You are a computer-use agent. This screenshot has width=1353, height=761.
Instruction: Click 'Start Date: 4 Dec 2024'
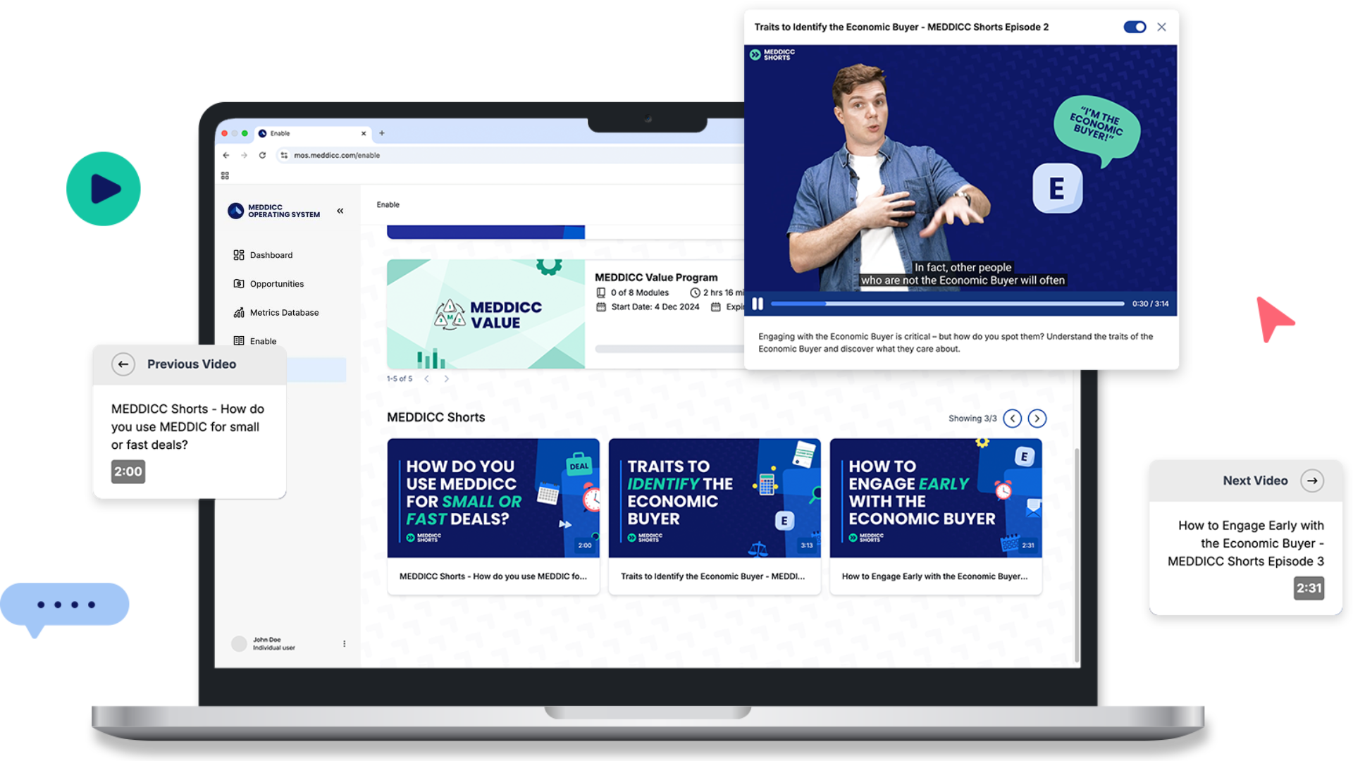[655, 307]
